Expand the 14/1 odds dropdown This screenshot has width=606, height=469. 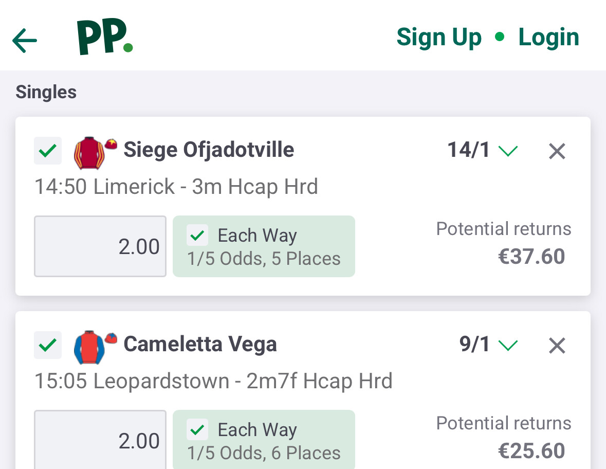[508, 151]
